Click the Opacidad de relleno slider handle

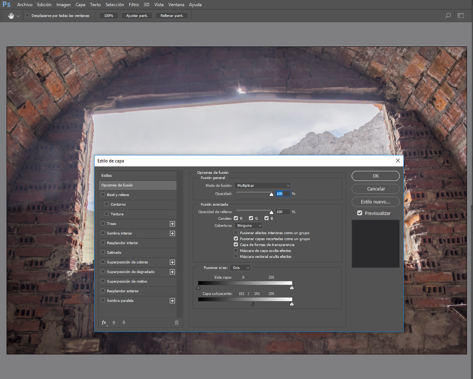coord(272,213)
